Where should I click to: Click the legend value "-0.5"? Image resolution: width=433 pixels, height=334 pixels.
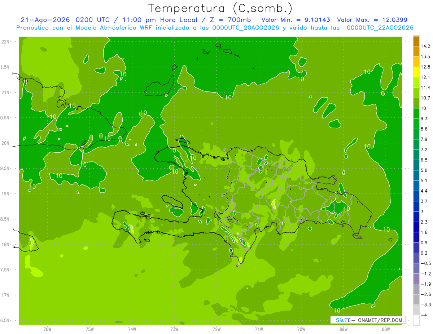[426, 263]
